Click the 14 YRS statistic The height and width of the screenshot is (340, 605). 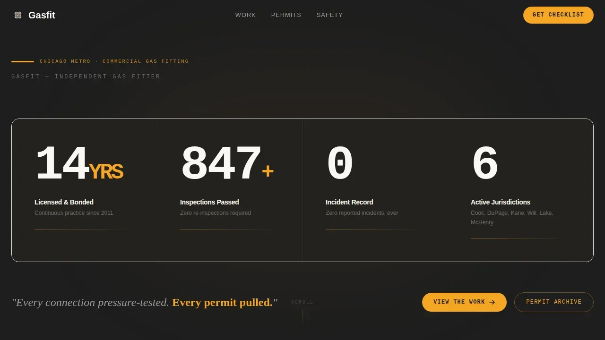tap(79, 164)
